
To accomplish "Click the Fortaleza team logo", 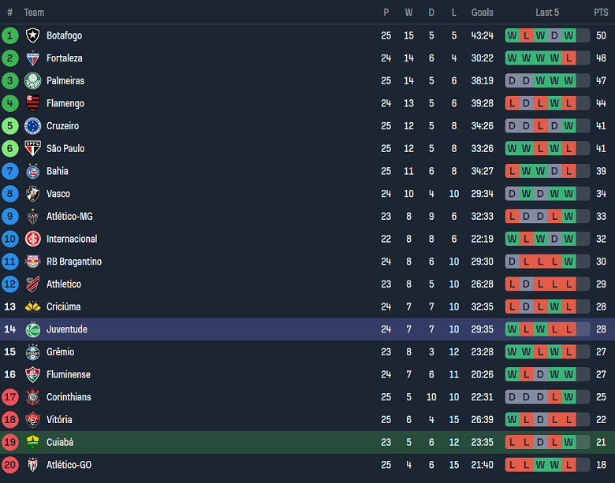I will [x=32, y=58].
